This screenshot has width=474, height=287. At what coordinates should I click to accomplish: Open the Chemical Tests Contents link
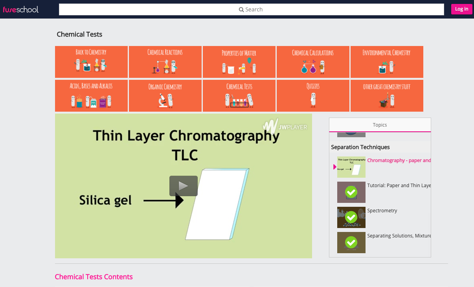[x=94, y=277]
